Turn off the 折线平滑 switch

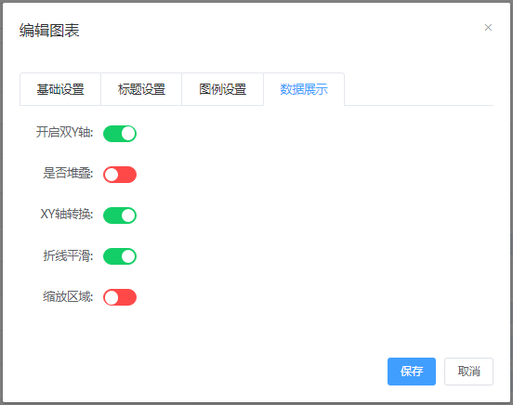(120, 256)
